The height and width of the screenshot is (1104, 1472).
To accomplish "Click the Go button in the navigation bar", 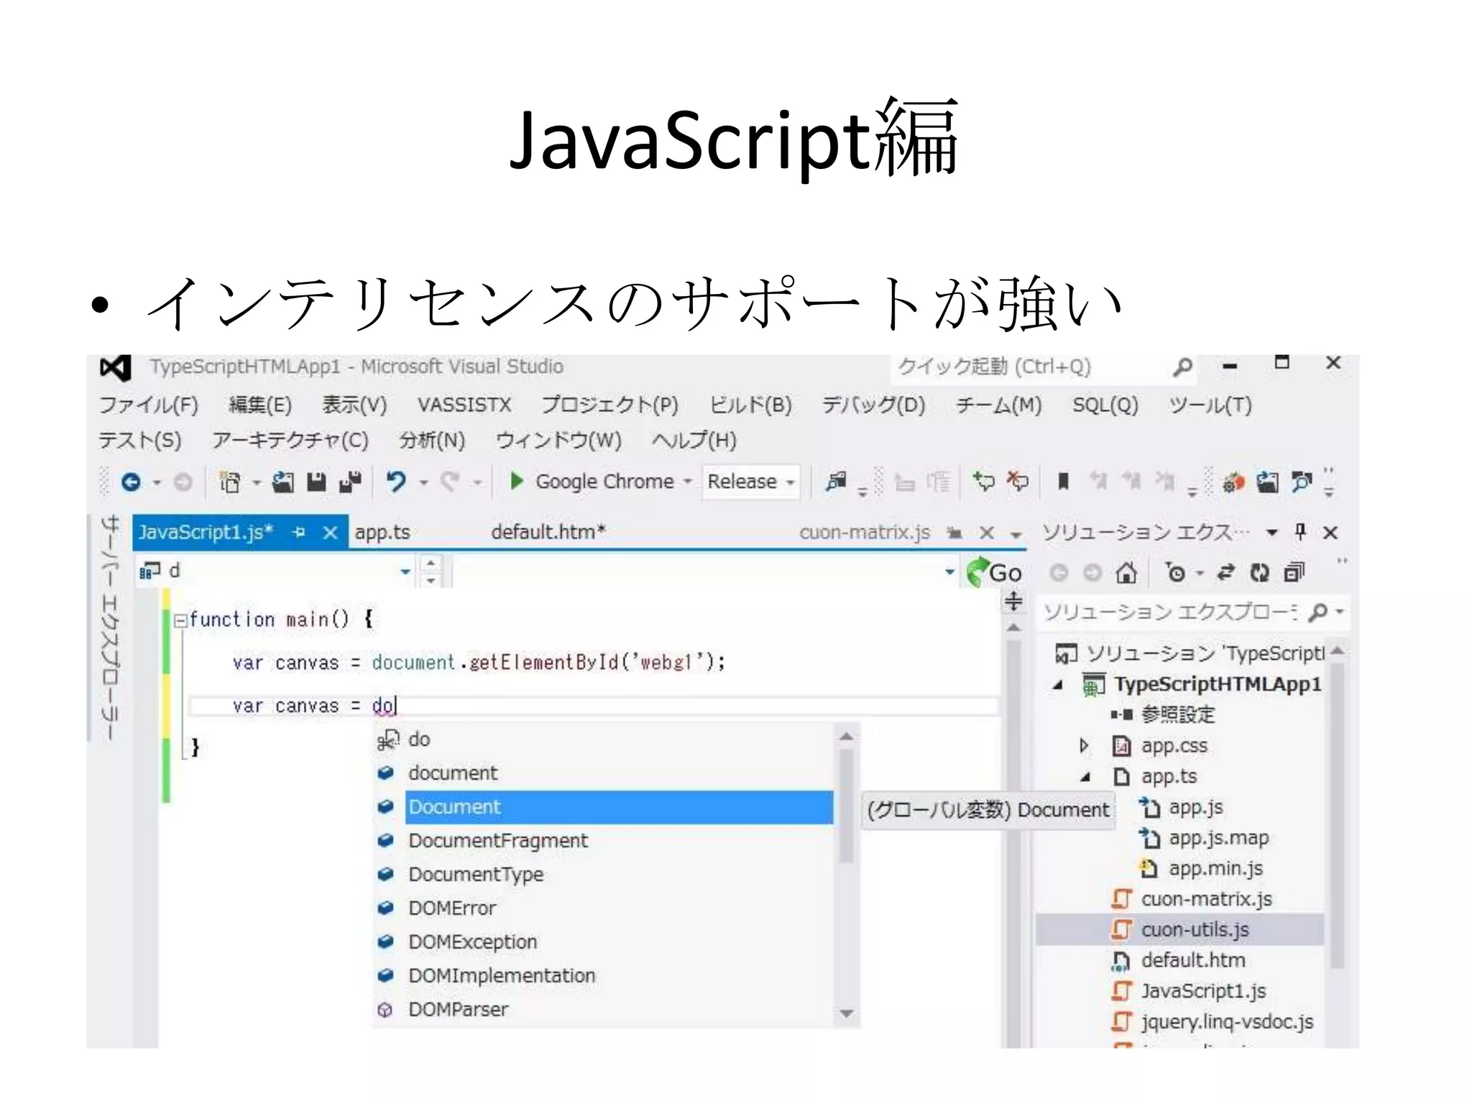I will point(995,573).
